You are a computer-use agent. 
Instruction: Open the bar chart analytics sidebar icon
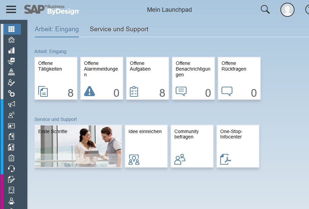click(11, 50)
